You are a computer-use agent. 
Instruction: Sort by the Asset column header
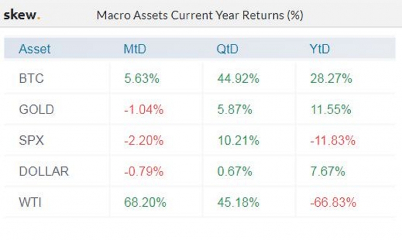pyautogui.click(x=35, y=49)
